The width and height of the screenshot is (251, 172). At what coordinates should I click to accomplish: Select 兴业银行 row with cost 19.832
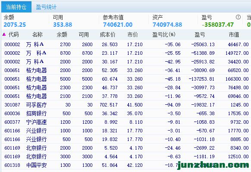pos(126,139)
